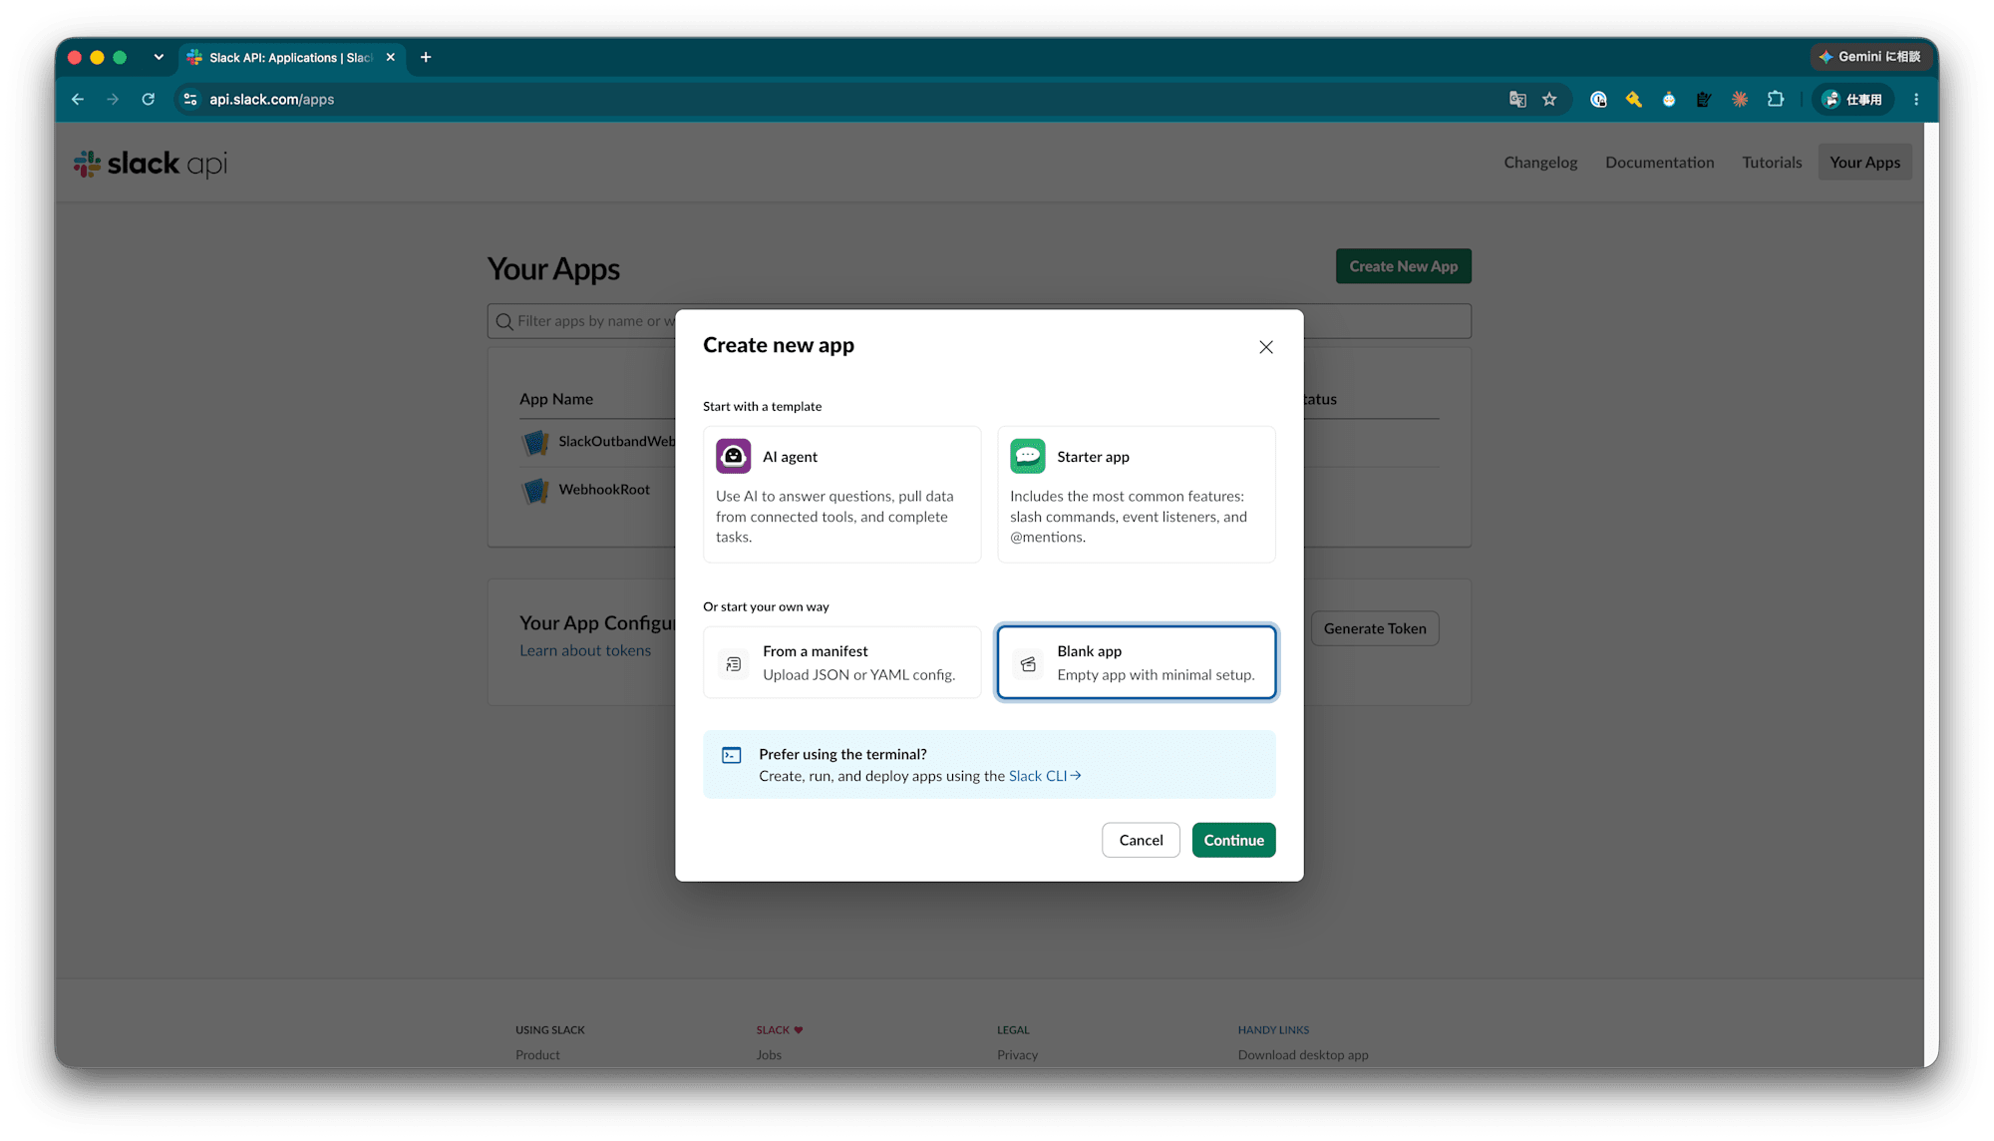1994x1141 pixels.
Task: Click the Cancel button
Action: pos(1141,840)
